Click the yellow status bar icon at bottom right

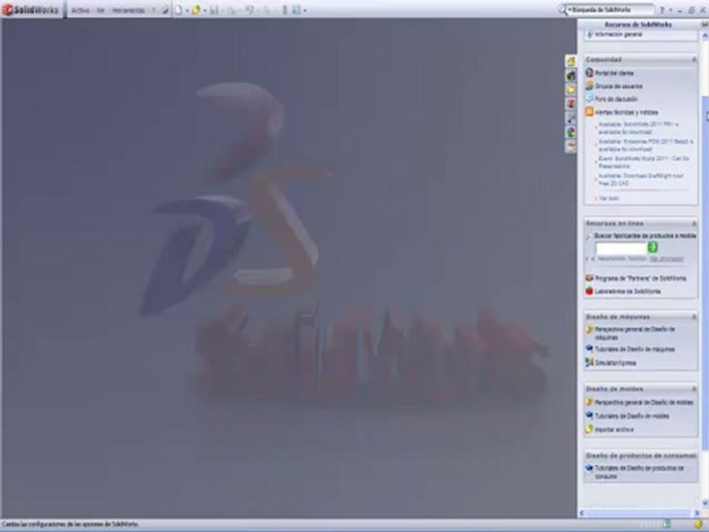click(699, 525)
